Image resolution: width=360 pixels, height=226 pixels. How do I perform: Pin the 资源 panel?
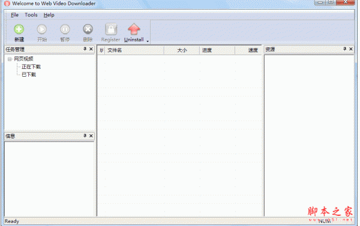344,49
